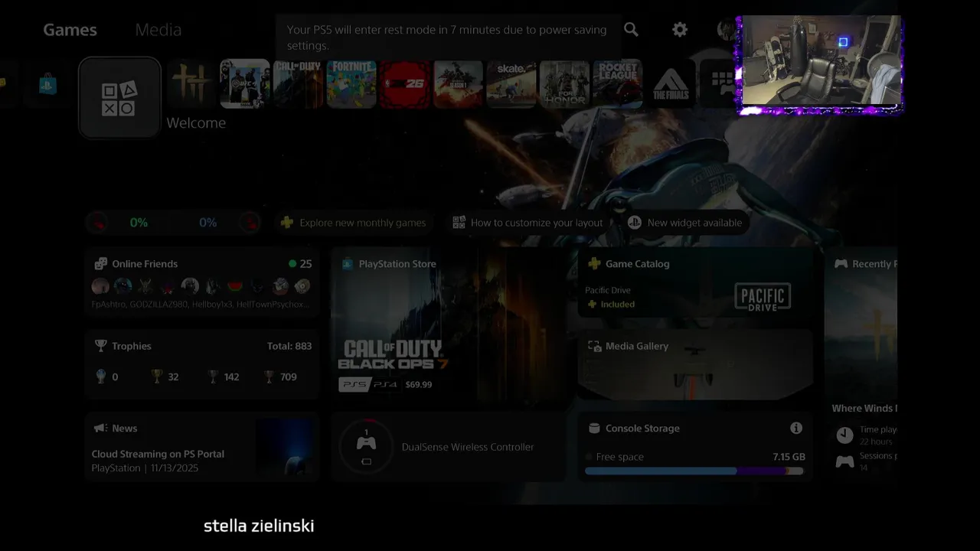Click the blue 0% indicator
This screenshot has width=980, height=551.
[207, 223]
